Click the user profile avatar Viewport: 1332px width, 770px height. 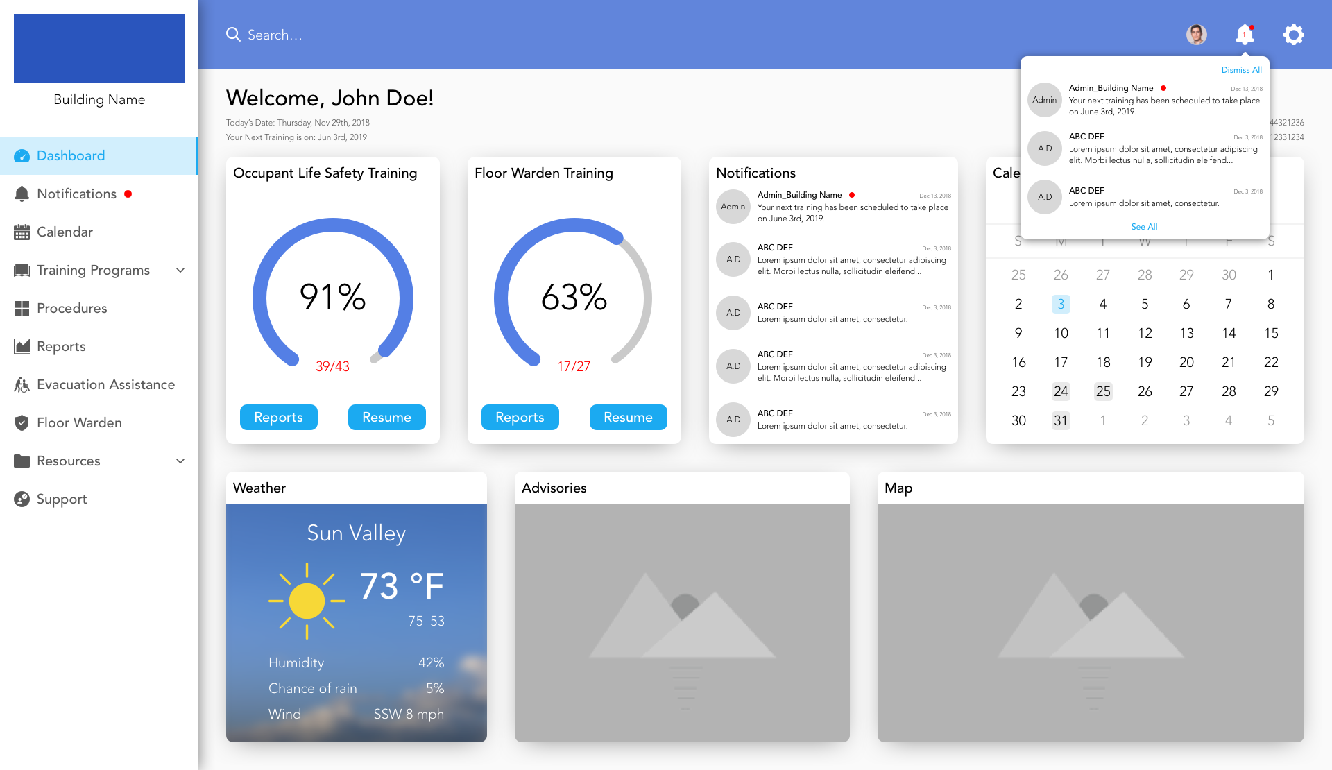pyautogui.click(x=1196, y=35)
